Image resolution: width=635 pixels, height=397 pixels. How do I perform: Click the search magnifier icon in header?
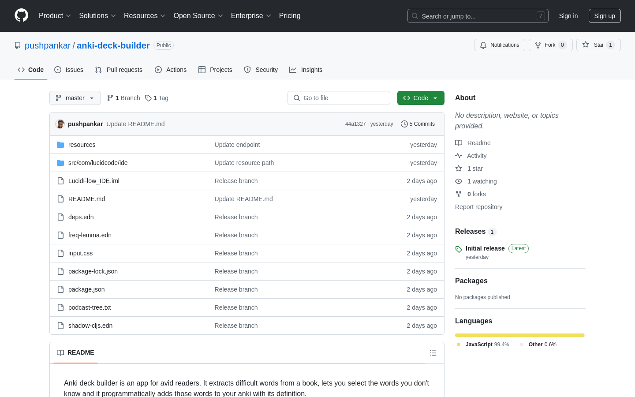click(x=415, y=16)
